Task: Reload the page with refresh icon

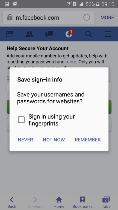Action: tap(87, 17)
